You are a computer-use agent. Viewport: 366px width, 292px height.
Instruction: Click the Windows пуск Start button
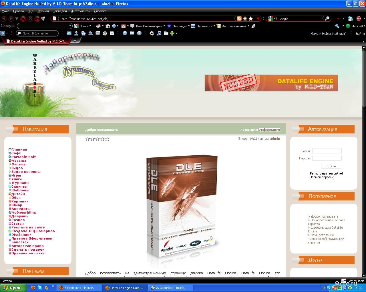pos(13,288)
